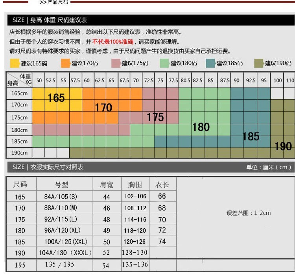The height and width of the screenshot is (276, 295).
Task: Select the olive 建议190码 legend swatch
Action: point(259,63)
